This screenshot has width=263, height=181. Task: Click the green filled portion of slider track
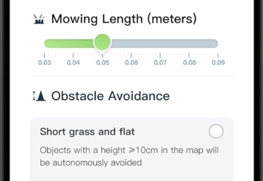69,44
